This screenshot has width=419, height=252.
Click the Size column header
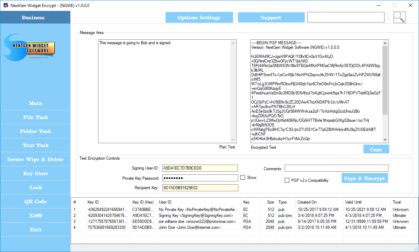click(x=268, y=202)
